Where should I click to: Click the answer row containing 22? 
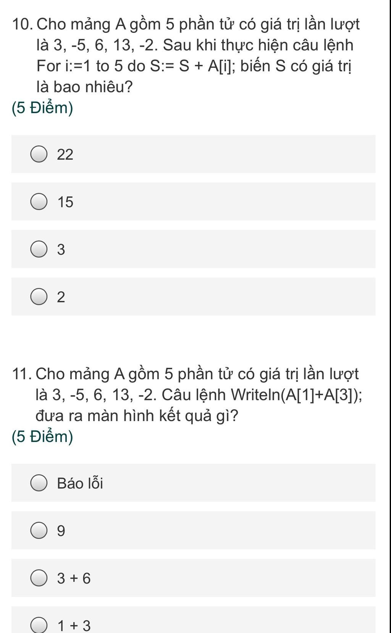[193, 154]
